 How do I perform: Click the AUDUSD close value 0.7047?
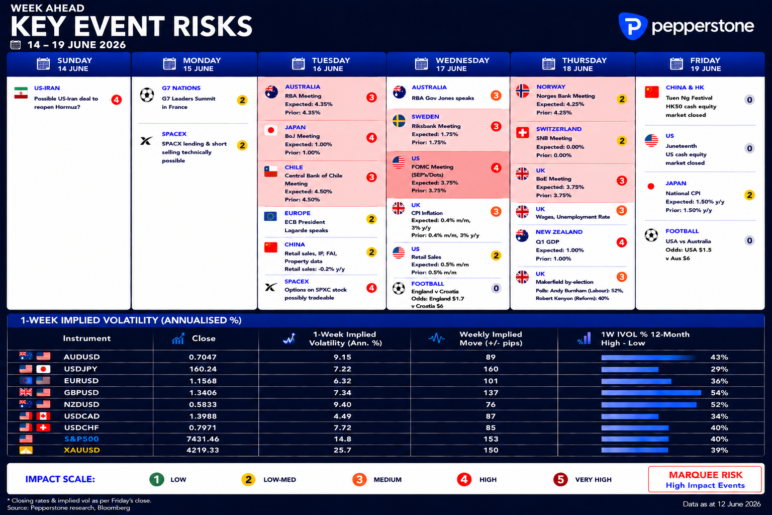pos(203,357)
